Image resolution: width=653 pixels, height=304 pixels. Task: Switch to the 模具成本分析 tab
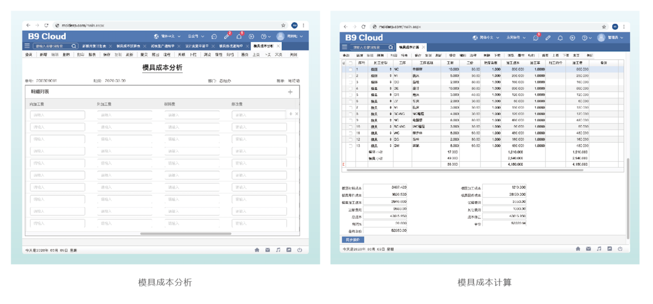coord(263,46)
